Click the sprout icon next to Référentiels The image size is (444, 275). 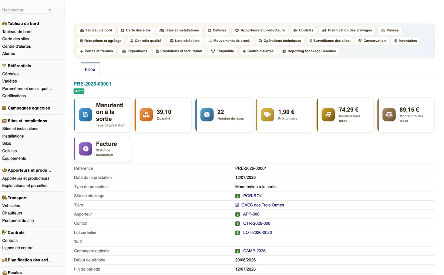(4, 66)
